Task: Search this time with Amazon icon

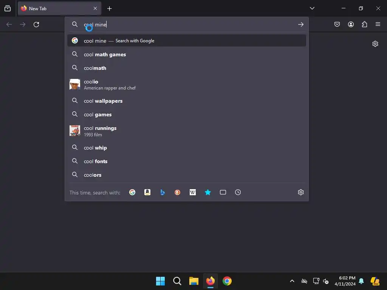Action: point(147,192)
